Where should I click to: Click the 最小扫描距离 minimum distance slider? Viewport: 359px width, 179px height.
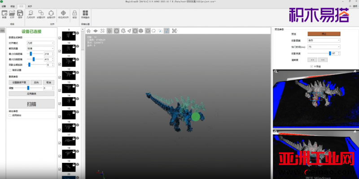click(x=35, y=54)
